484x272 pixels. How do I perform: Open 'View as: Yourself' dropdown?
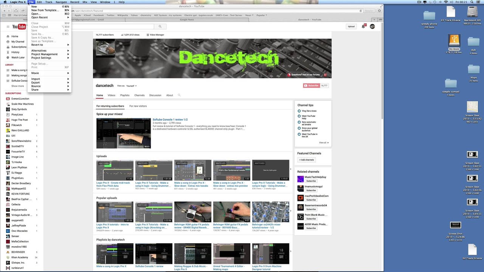click(131, 86)
